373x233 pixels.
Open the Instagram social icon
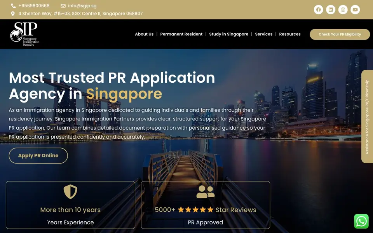343,9
